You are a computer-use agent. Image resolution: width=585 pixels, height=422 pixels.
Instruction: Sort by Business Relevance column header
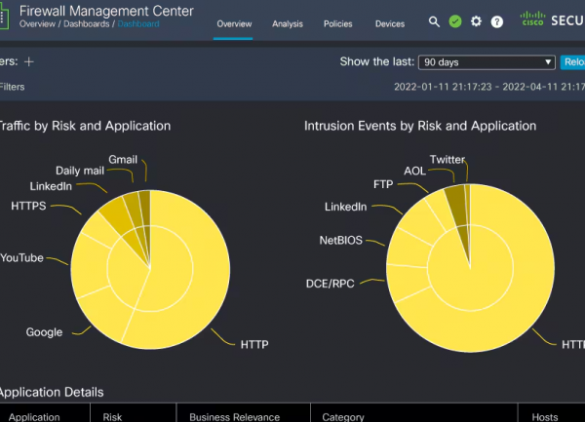(x=234, y=416)
